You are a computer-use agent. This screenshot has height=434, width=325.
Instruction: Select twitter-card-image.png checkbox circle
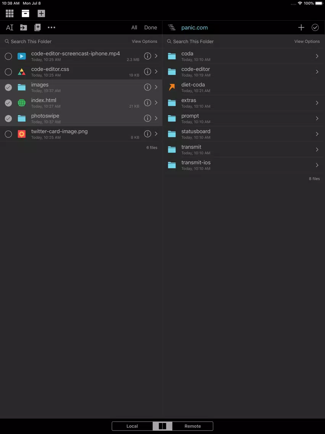[8, 134]
